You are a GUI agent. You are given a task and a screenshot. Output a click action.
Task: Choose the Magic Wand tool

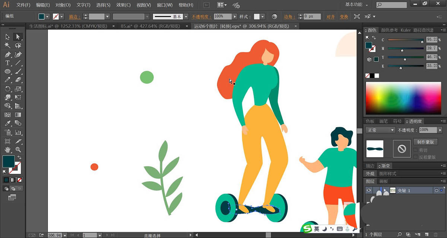point(7,46)
